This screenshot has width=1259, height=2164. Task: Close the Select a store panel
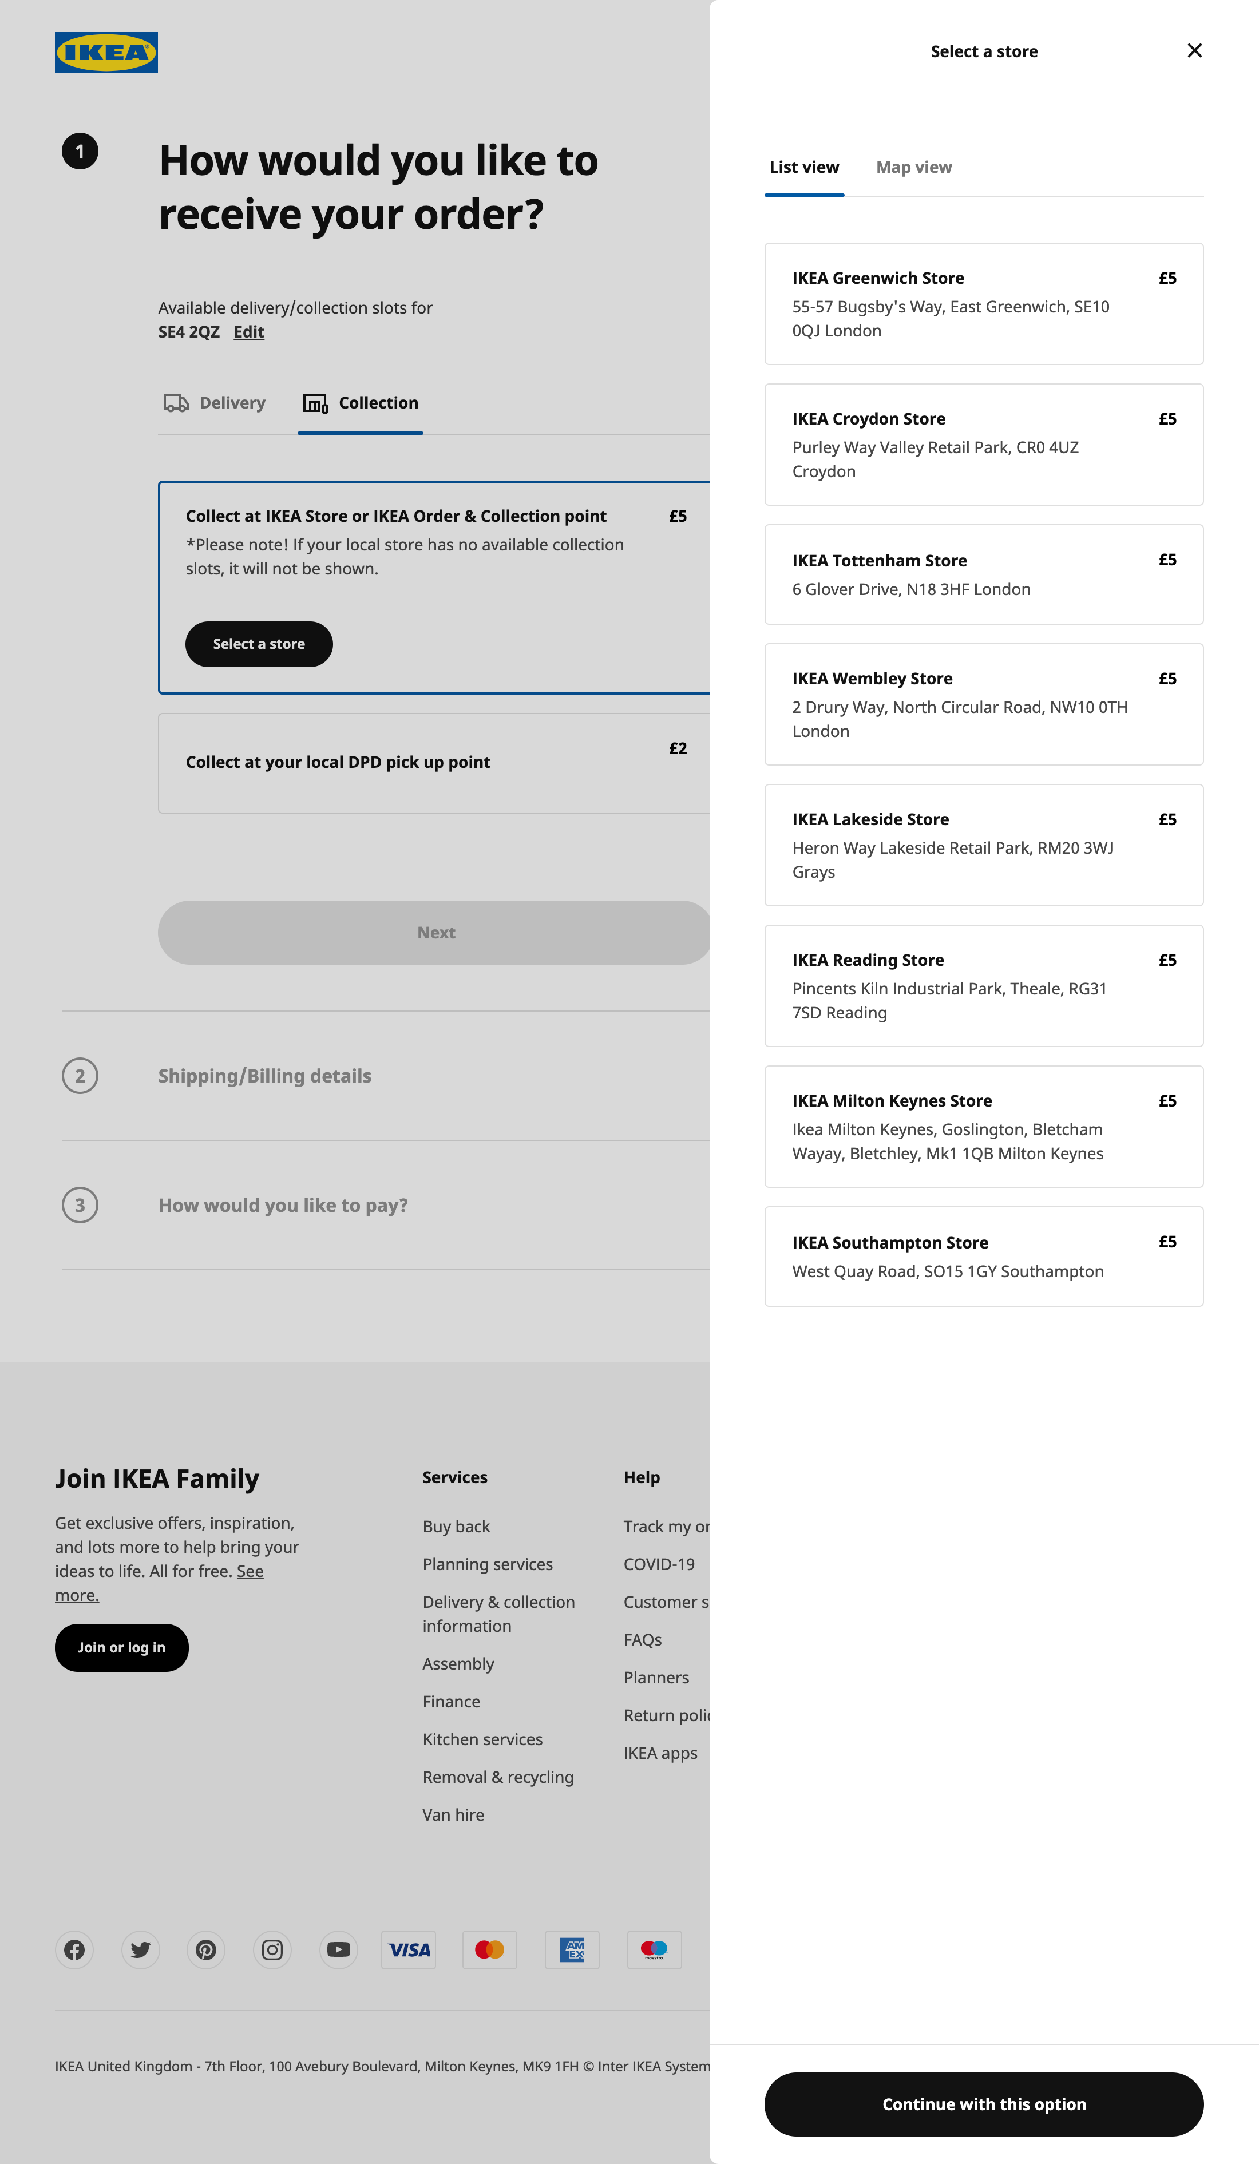[1194, 51]
